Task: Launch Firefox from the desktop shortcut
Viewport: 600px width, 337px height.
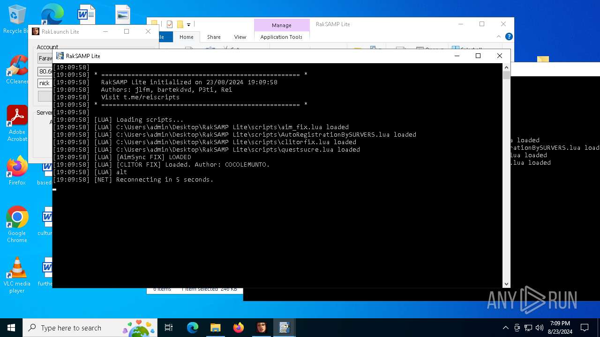Action: tap(17, 171)
